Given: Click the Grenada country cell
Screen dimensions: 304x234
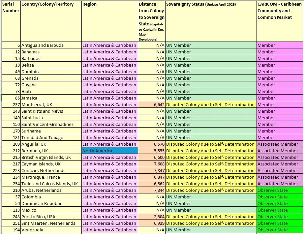Looking at the screenshot, I should 51,78.
